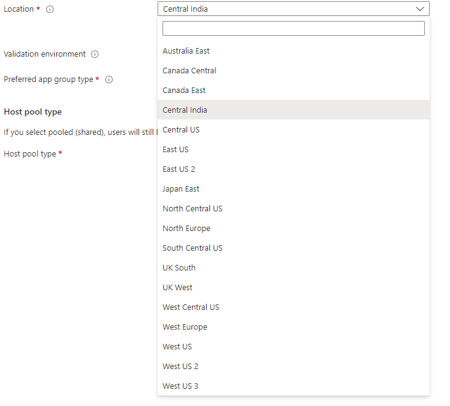Click the info icon next to Location

[x=50, y=10]
